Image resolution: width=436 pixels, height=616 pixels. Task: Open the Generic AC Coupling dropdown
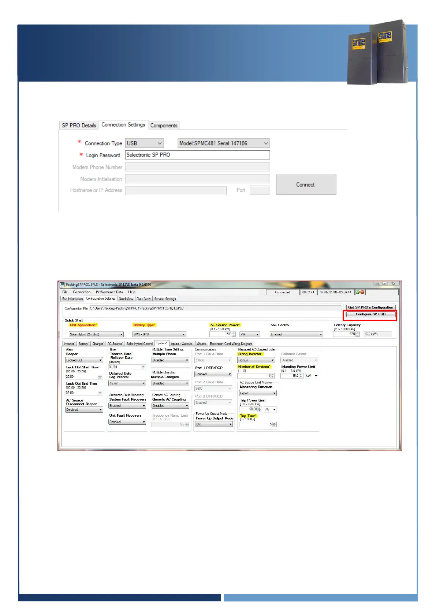click(x=171, y=406)
